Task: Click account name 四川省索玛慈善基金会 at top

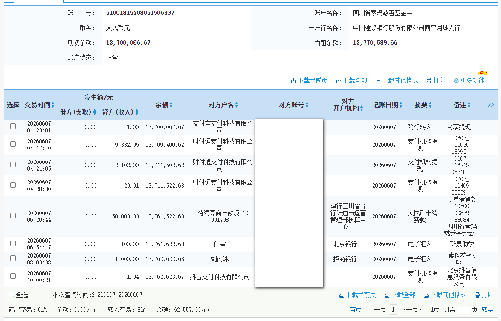Action: click(383, 13)
